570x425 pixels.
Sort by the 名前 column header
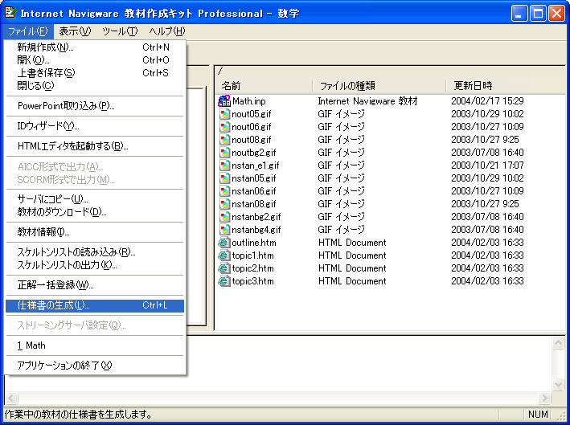(x=264, y=86)
